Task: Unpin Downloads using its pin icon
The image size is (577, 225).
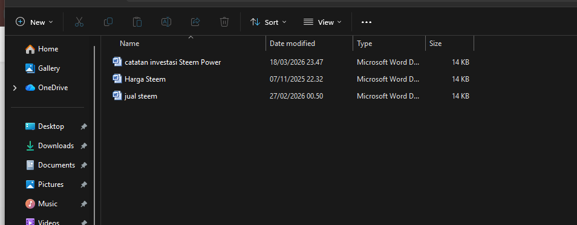Action: coord(83,146)
